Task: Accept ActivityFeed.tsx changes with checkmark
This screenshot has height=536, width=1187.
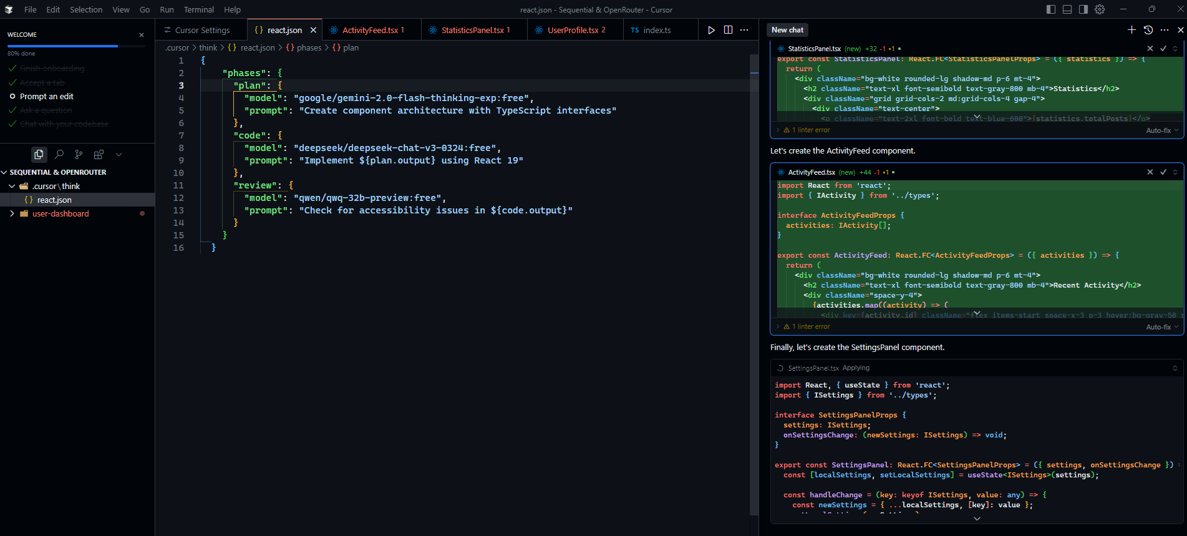Action: point(1163,172)
